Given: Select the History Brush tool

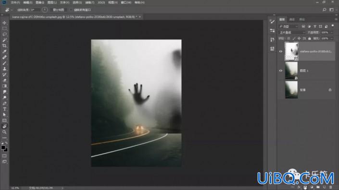Looking at the screenshot, I should tap(4, 75).
